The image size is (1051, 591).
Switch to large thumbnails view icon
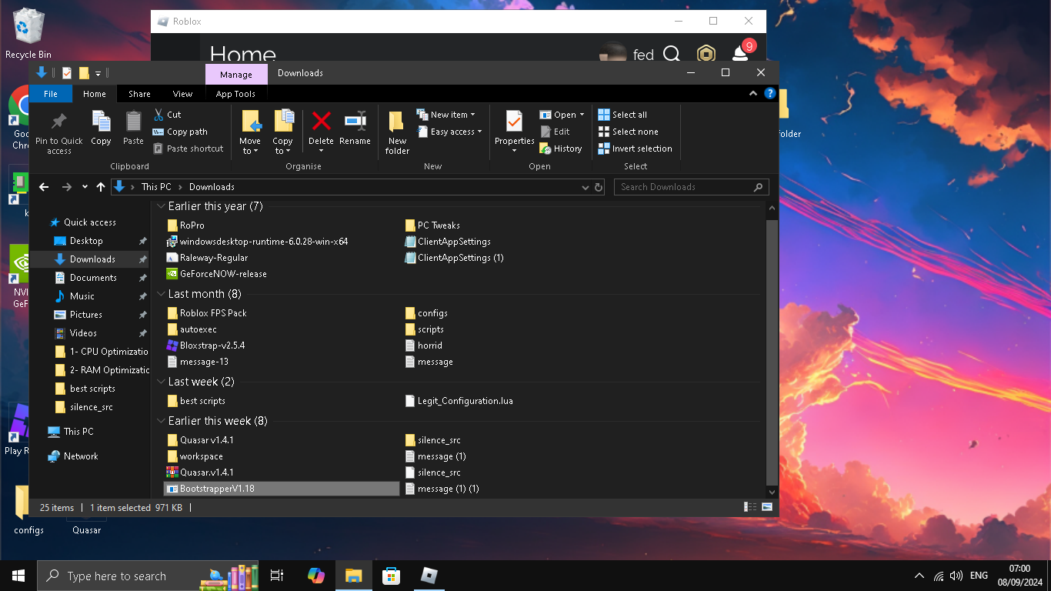(767, 507)
